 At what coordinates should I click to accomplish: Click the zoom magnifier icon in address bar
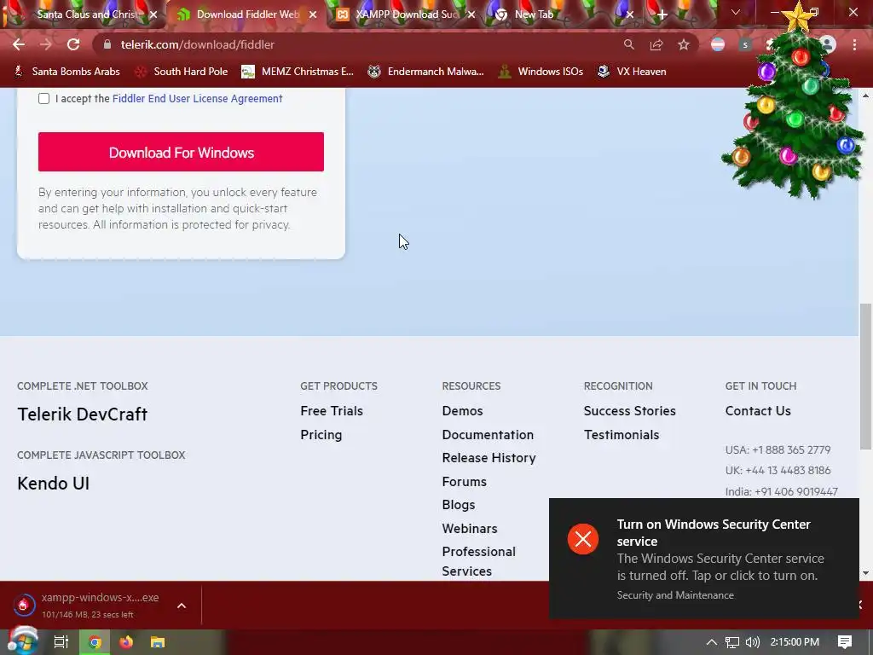pos(628,44)
